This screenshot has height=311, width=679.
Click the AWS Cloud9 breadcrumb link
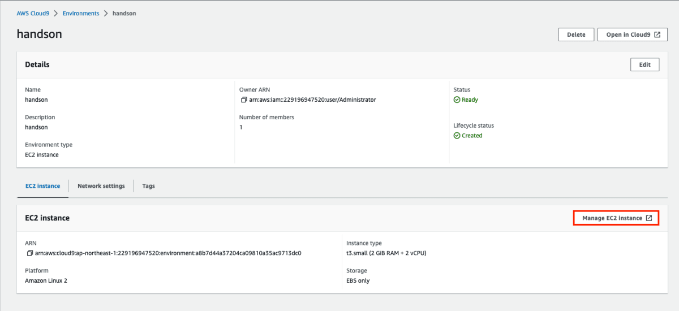(x=35, y=13)
